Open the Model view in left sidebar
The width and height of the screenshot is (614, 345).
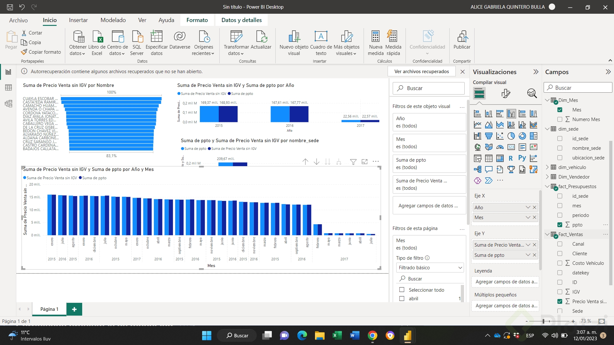[9, 103]
